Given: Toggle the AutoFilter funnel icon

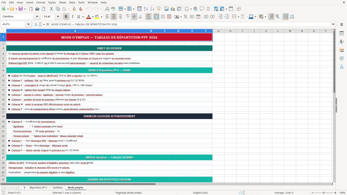Looking at the screenshot, I should coord(159,9).
